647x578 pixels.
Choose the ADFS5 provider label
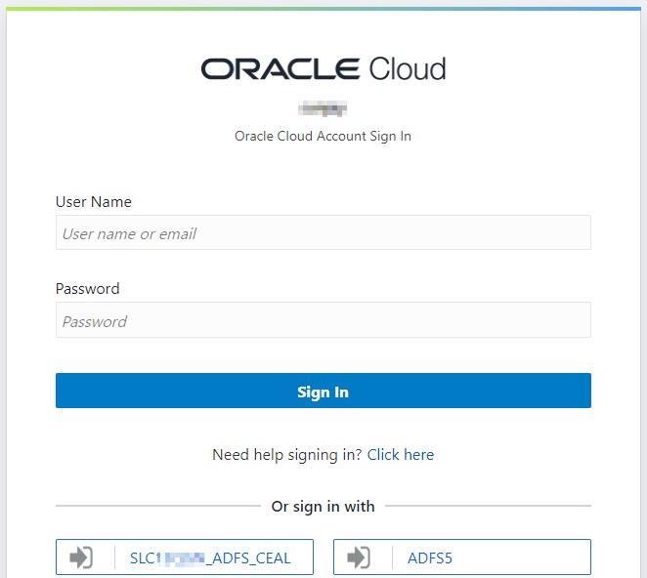pos(430,558)
